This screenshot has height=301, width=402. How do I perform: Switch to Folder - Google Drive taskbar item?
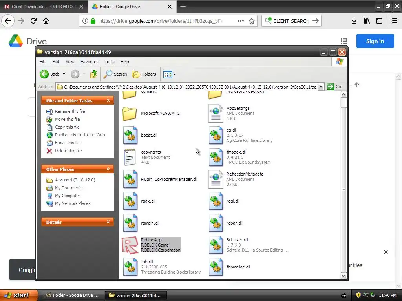[73, 296]
